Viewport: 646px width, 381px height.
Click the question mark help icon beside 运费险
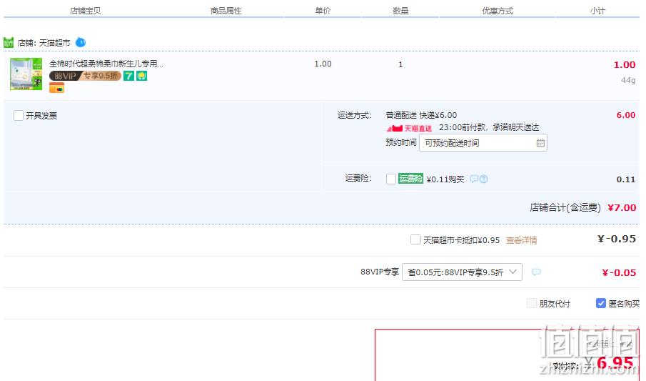click(x=484, y=179)
